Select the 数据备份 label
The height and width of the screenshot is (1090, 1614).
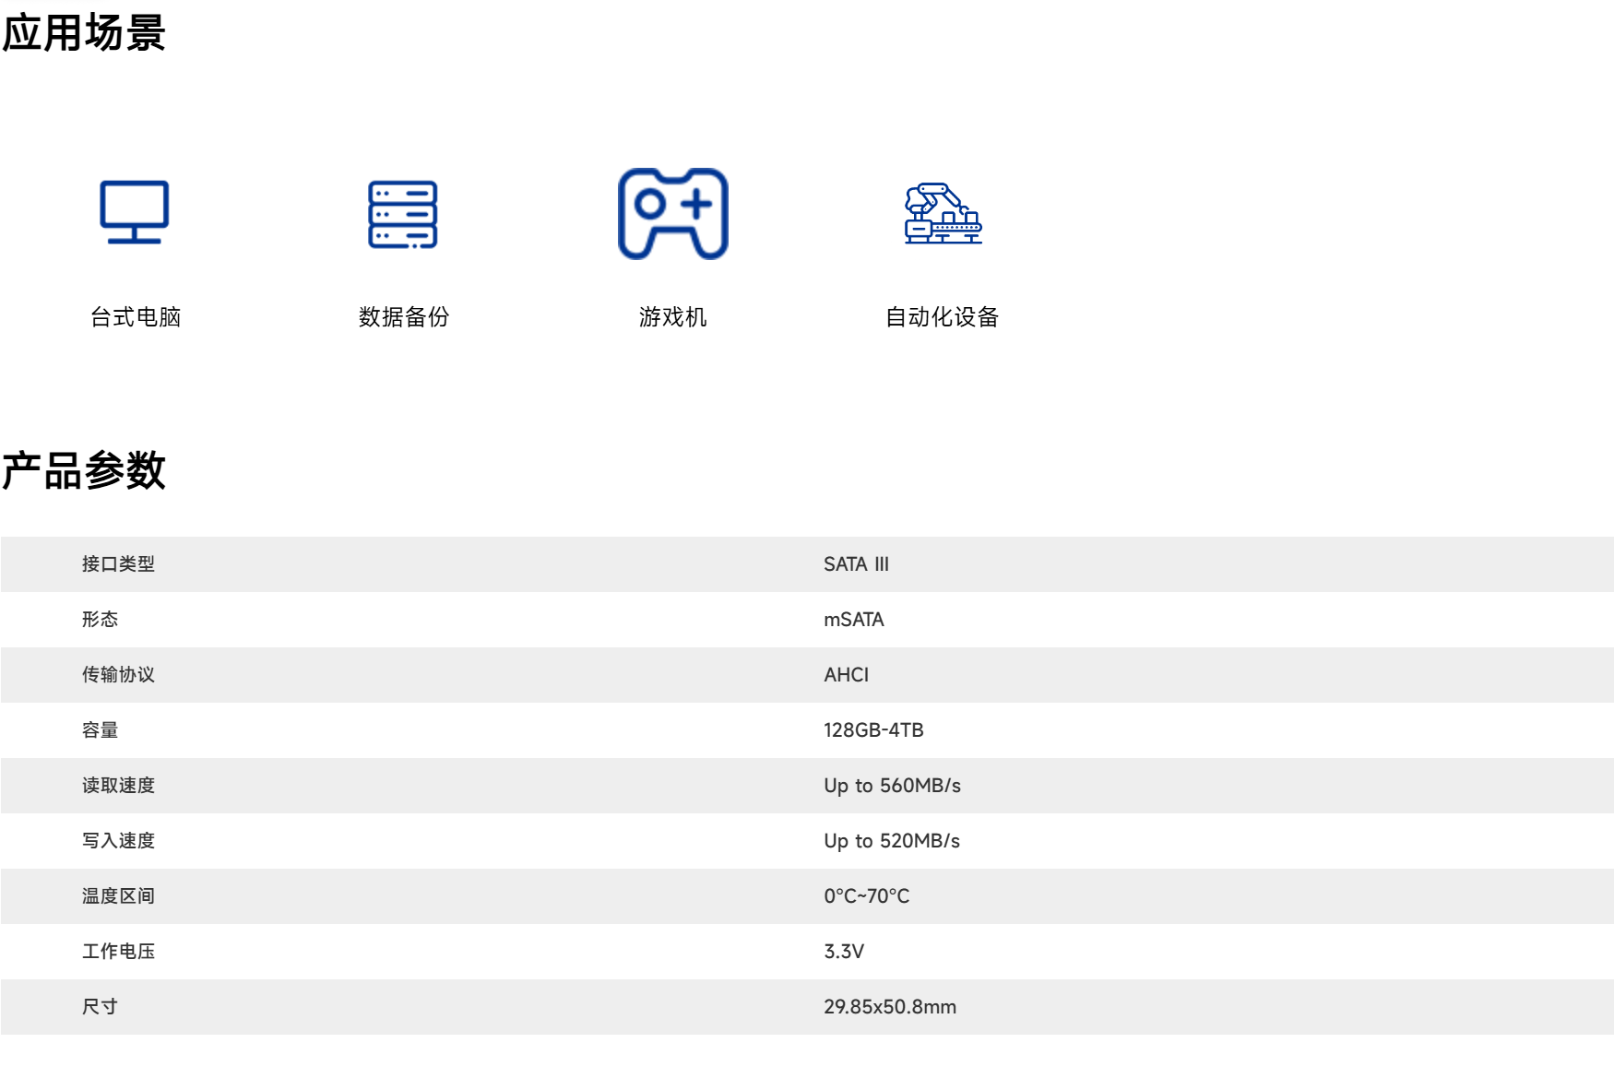(404, 317)
